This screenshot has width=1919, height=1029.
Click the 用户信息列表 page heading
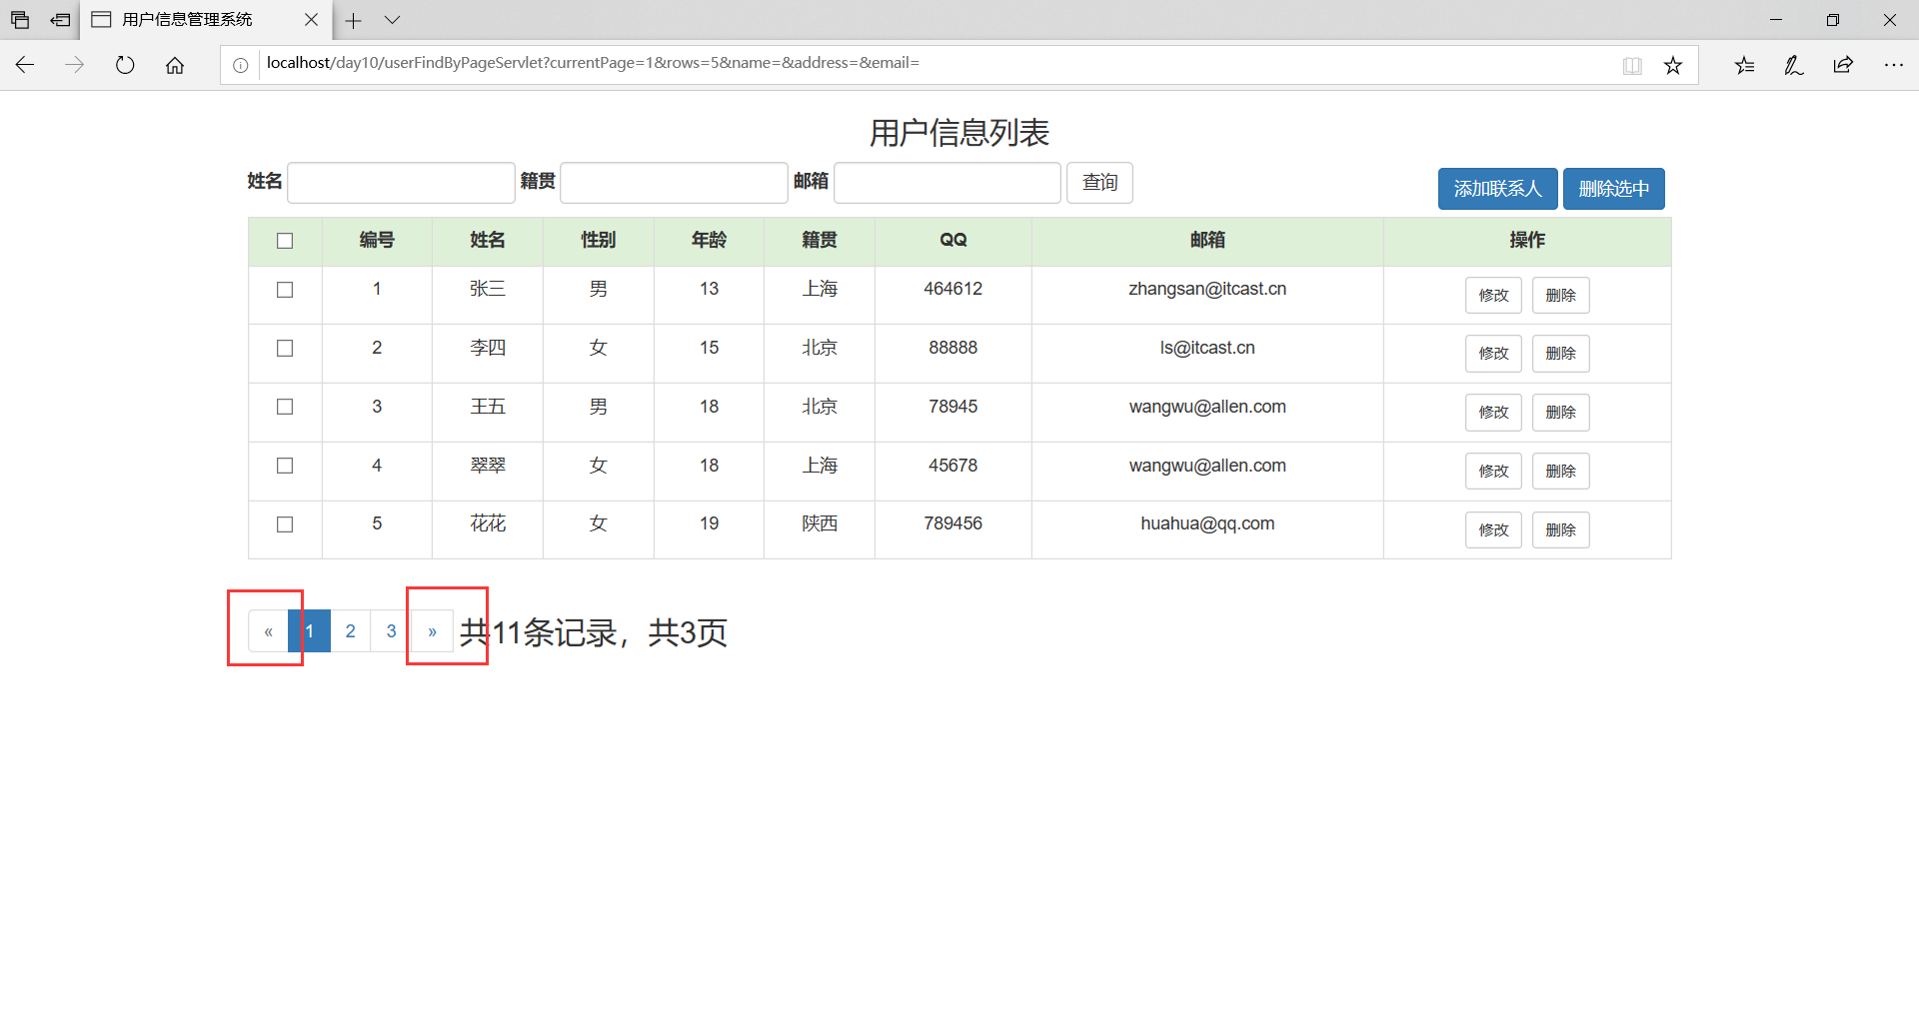959,132
